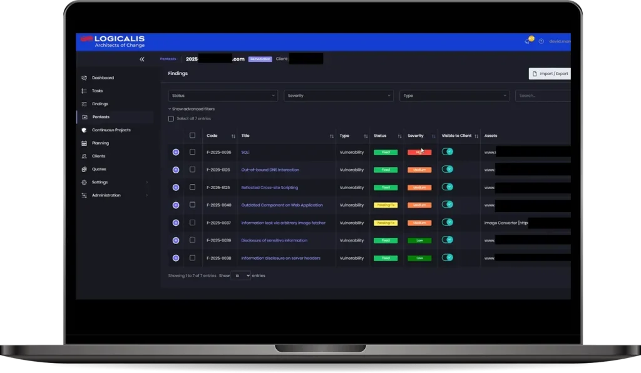Open Information leak via arbitrary image fetcher
This screenshot has height=373, width=641.
(x=284, y=223)
